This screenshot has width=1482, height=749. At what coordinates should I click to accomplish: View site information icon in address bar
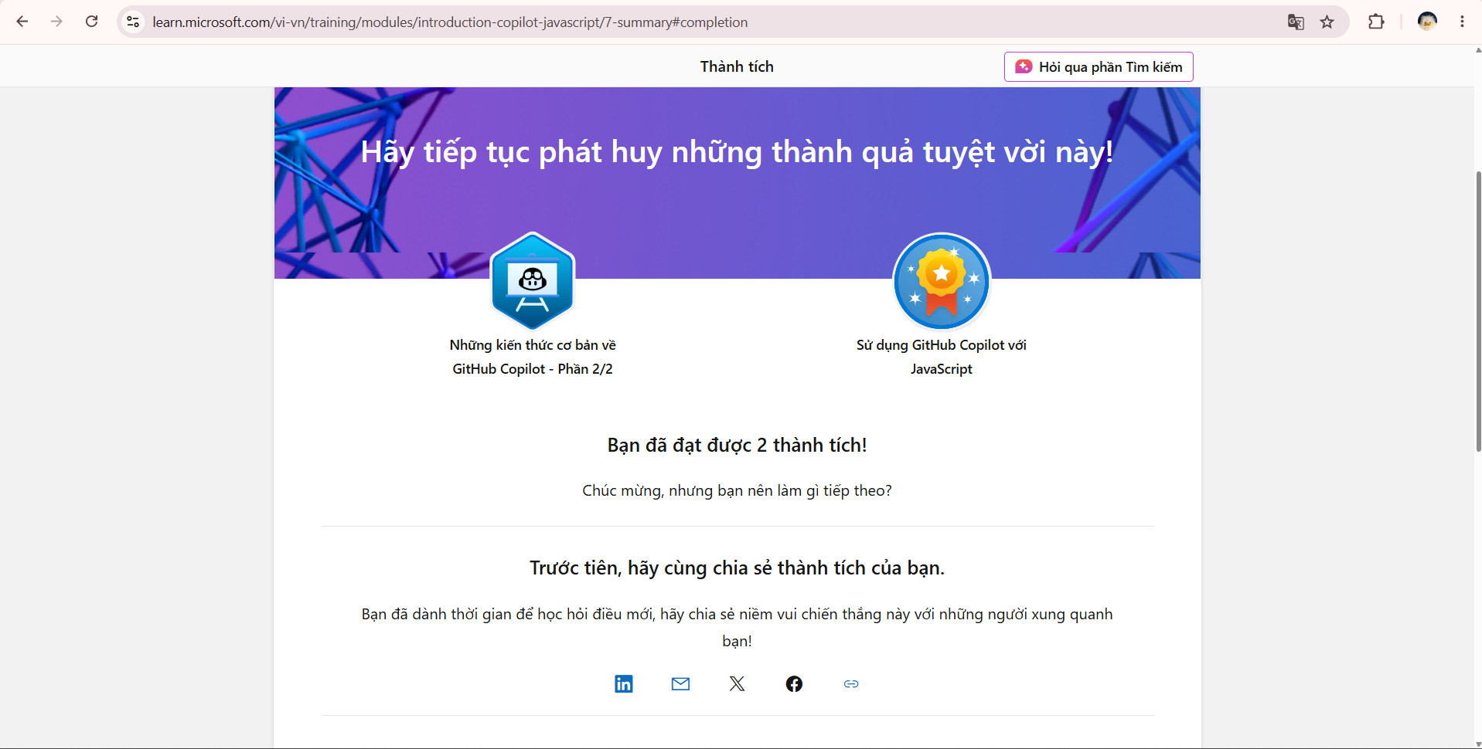click(x=133, y=22)
